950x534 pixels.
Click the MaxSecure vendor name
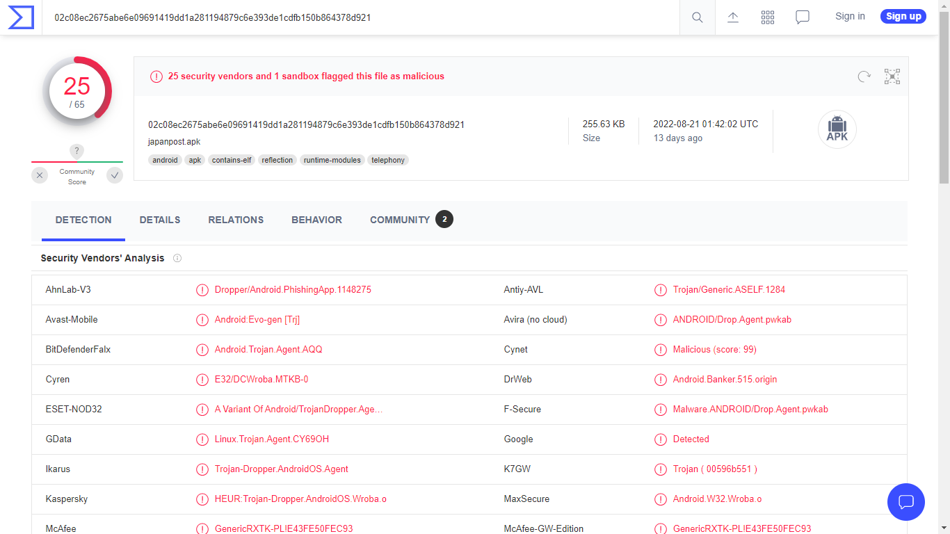(526, 499)
